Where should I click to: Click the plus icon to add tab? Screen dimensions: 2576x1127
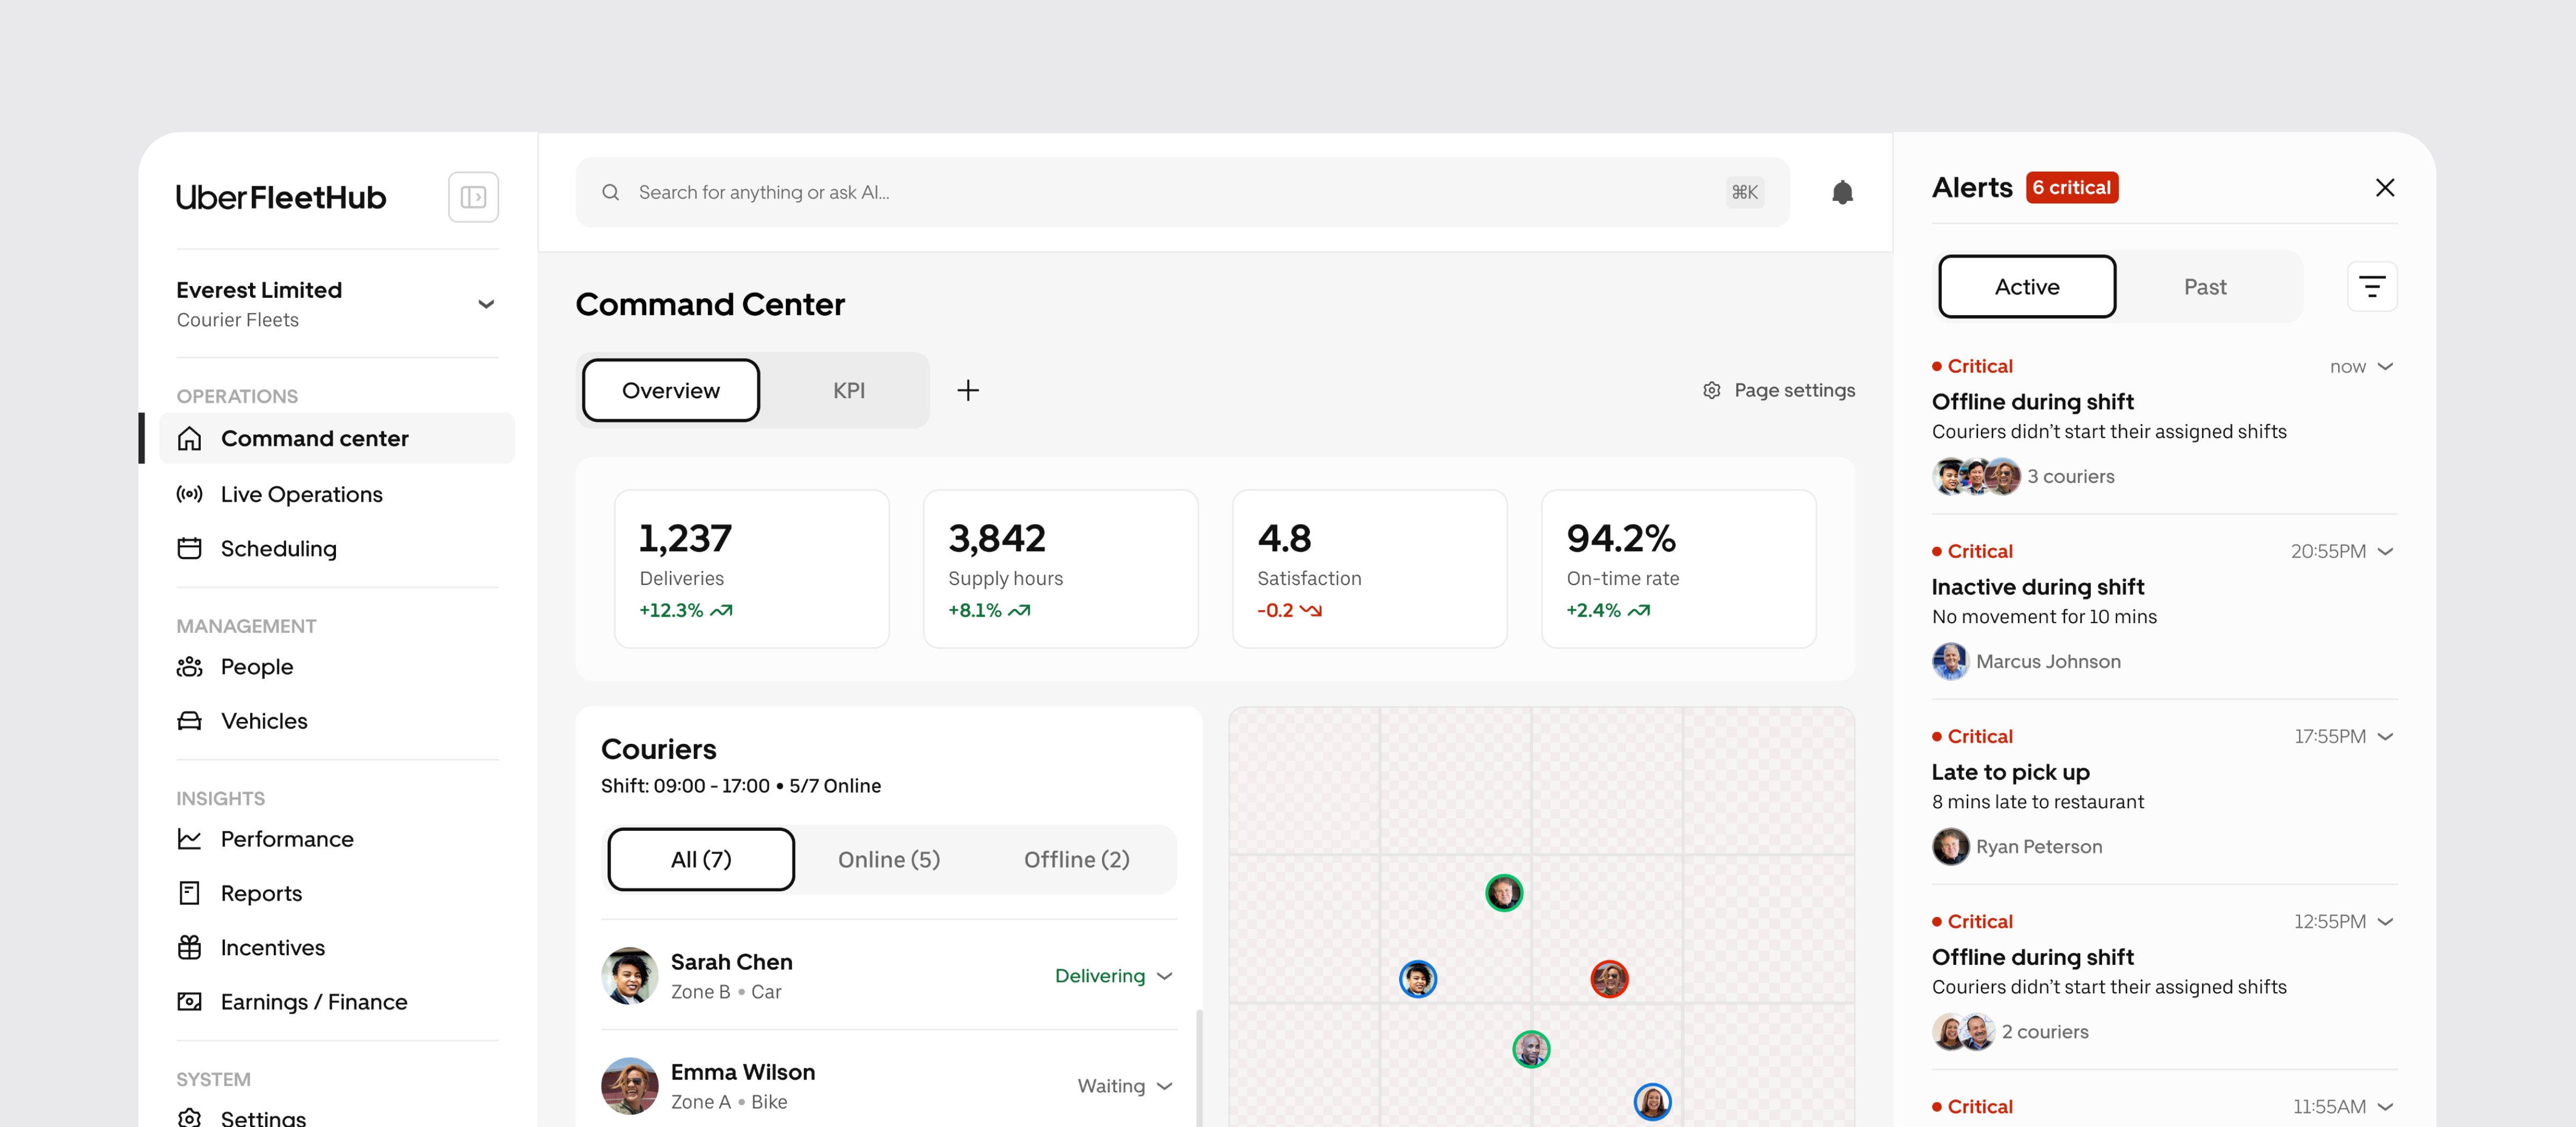click(967, 390)
